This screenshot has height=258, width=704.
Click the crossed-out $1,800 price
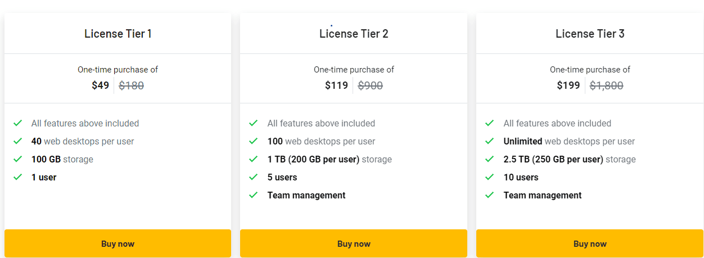(606, 85)
